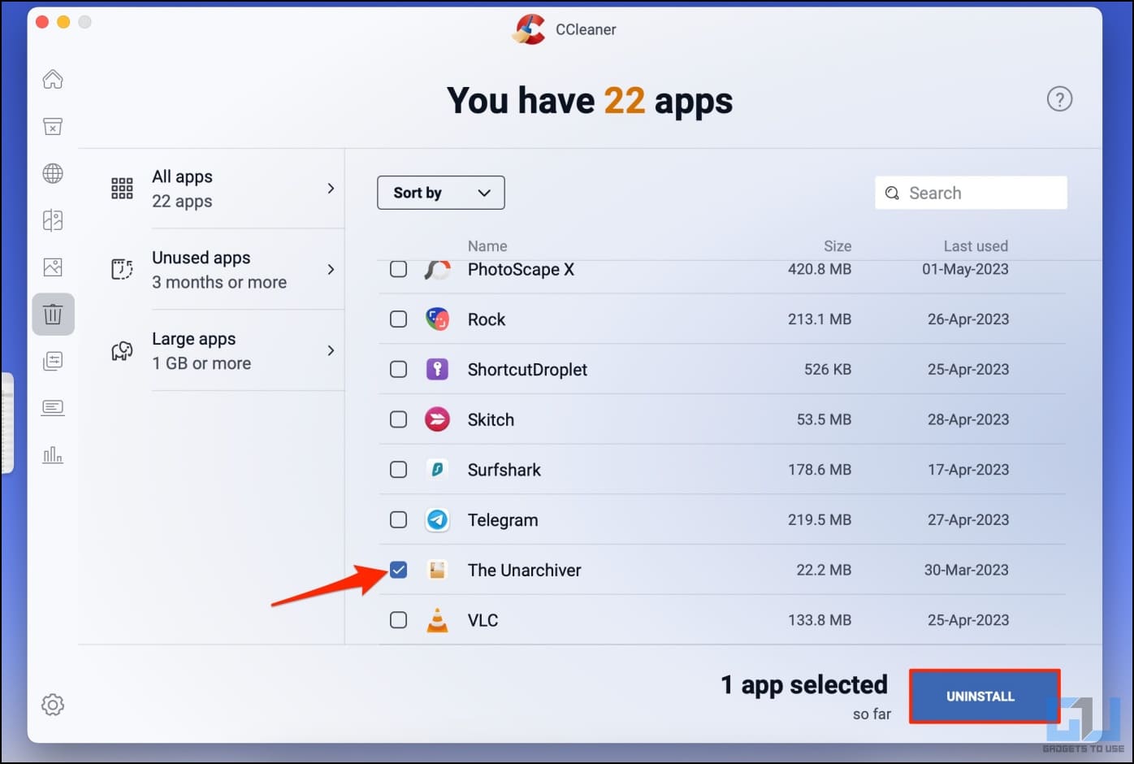Open the bar chart statistics icon in sidebar

coord(53,454)
